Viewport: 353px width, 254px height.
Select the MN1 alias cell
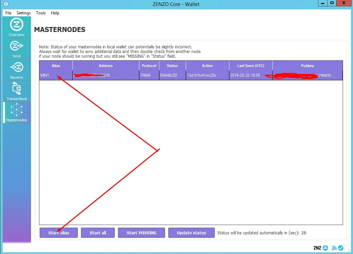click(x=56, y=75)
